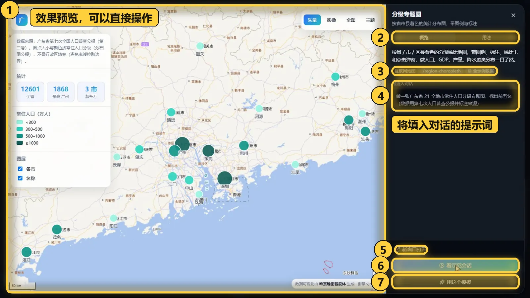Switch to the 用法 tab

[487, 37]
